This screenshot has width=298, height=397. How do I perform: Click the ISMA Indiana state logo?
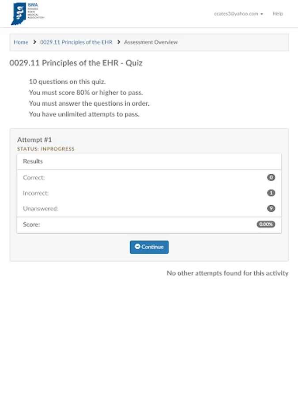[x=27, y=14]
